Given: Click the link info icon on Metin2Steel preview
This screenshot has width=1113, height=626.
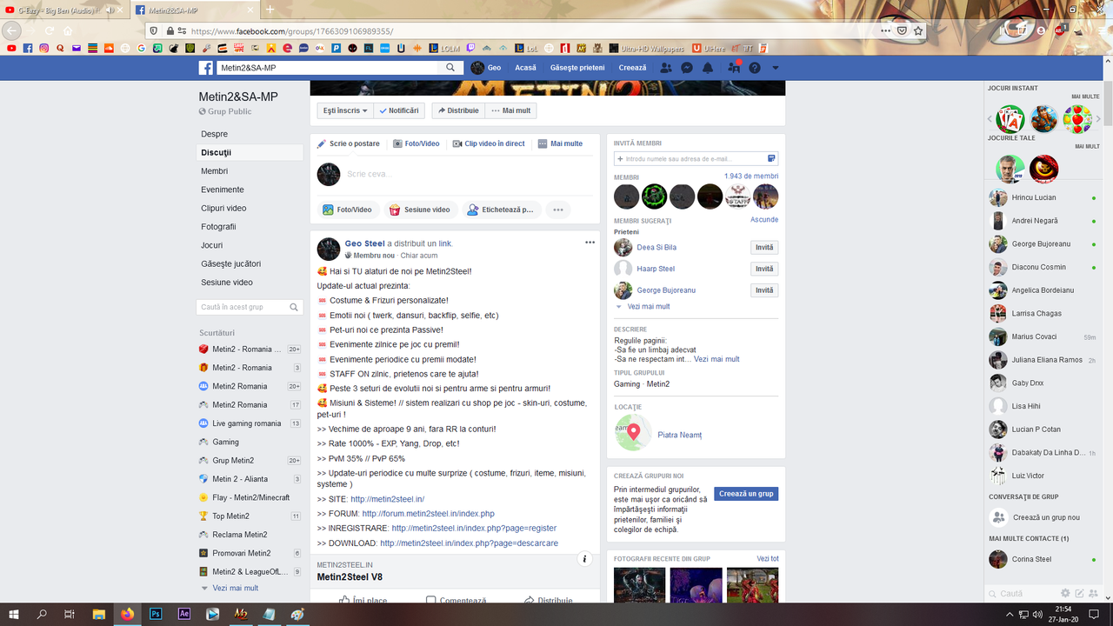Looking at the screenshot, I should click(585, 559).
